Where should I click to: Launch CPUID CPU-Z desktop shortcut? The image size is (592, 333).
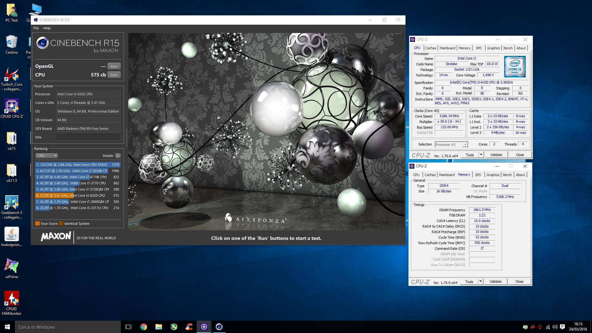pyautogui.click(x=12, y=109)
